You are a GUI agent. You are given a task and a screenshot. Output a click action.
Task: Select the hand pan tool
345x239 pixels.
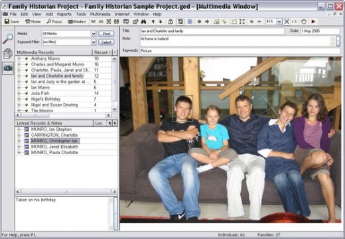click(x=304, y=21)
